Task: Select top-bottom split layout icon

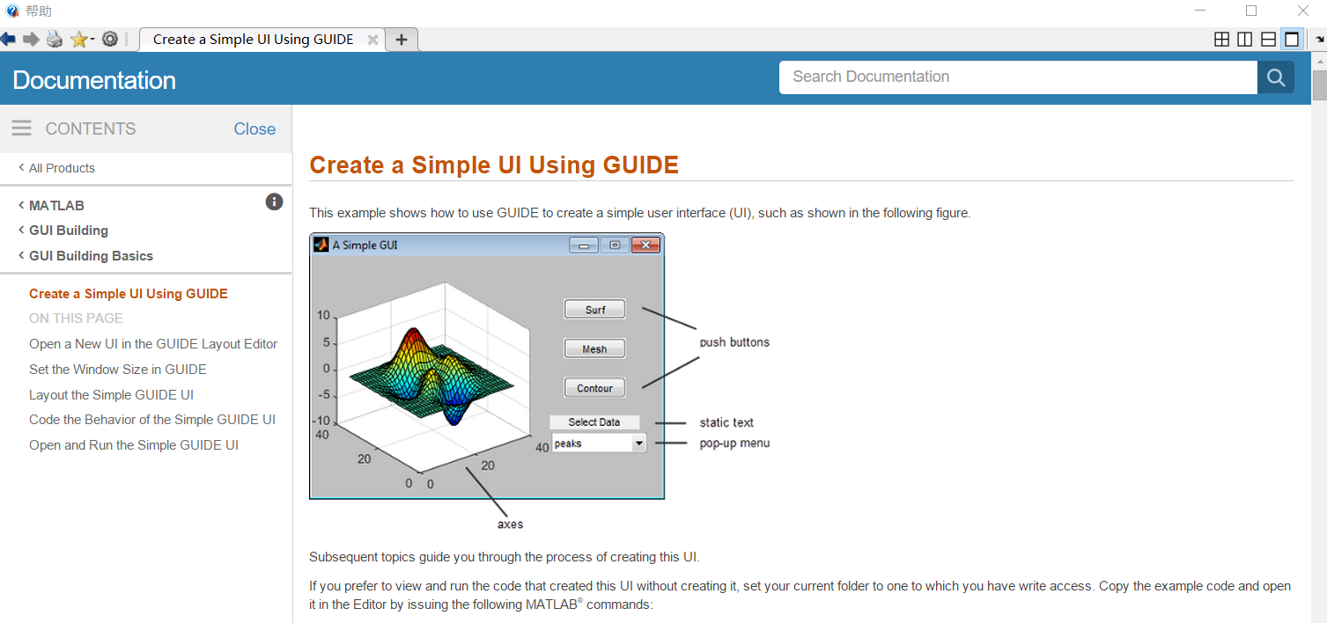Action: pyautogui.click(x=1268, y=39)
